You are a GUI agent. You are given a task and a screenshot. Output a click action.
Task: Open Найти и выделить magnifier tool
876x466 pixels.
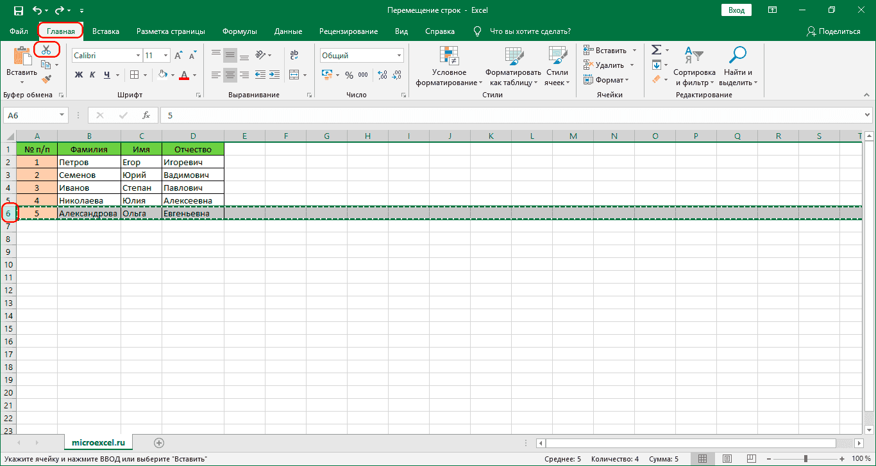click(x=738, y=55)
